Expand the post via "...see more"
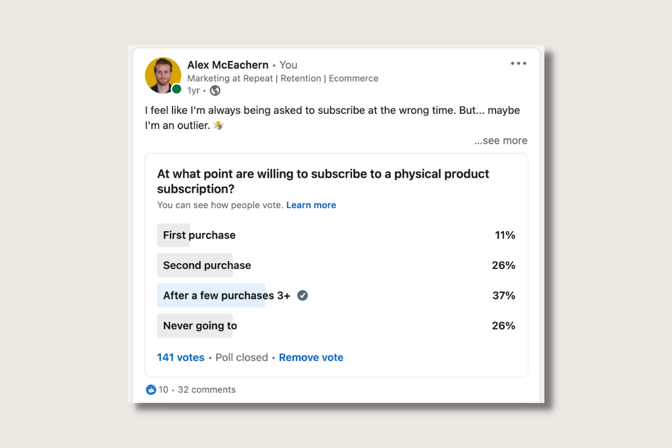The height and width of the screenshot is (448, 672). 500,140
